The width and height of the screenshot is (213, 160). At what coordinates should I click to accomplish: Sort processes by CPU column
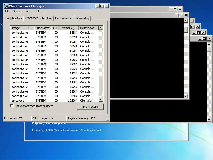click(56, 28)
